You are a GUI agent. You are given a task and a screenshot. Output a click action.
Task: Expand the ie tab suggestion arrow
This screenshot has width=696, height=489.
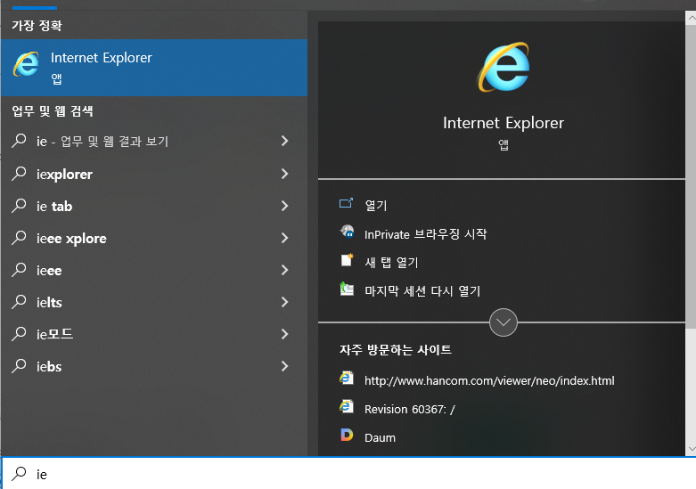pos(285,206)
